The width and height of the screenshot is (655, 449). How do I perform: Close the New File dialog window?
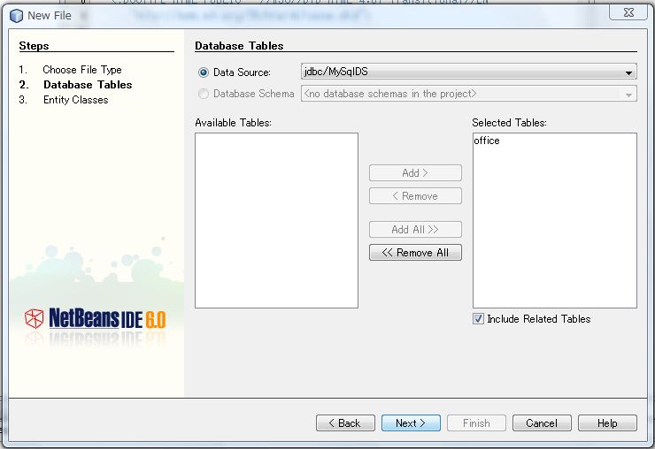(629, 13)
